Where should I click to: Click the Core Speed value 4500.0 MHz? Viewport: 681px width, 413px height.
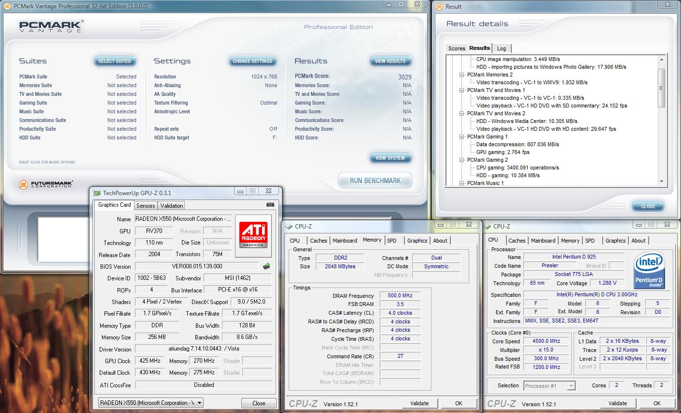coord(546,341)
